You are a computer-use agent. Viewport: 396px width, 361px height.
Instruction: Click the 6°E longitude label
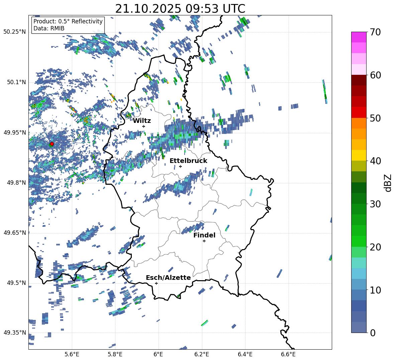coord(158,354)
